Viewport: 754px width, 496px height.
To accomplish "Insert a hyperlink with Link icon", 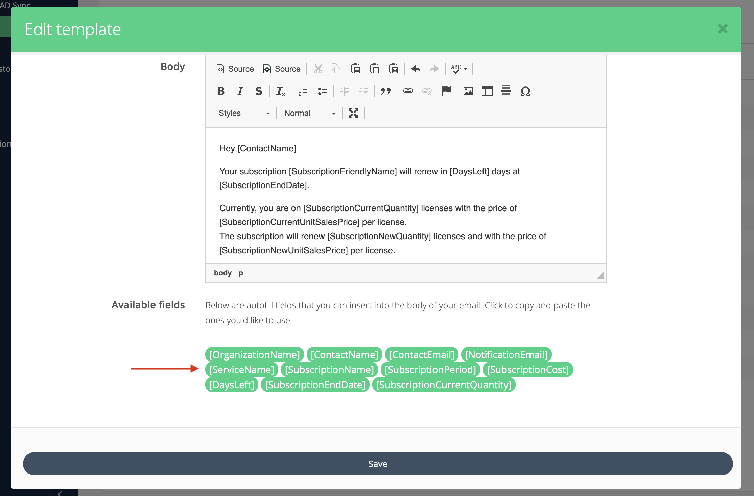I will click(x=408, y=91).
